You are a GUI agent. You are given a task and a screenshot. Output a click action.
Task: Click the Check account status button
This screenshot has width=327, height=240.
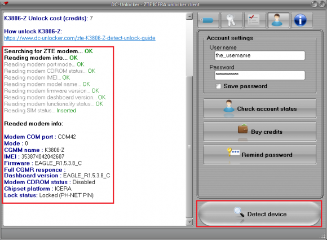260,108
